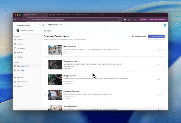
Task: Grab drag handle of Product & Strategy row
Action: point(46,95)
